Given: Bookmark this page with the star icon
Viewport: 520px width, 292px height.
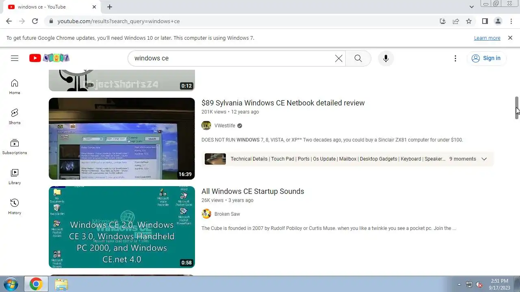Looking at the screenshot, I should tap(469, 21).
